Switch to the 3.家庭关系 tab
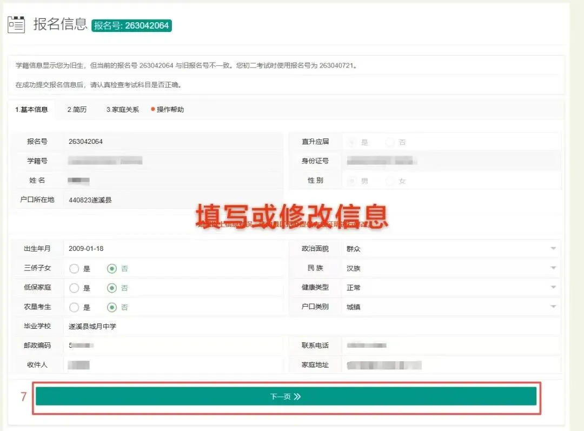This screenshot has height=431, width=584. point(123,109)
